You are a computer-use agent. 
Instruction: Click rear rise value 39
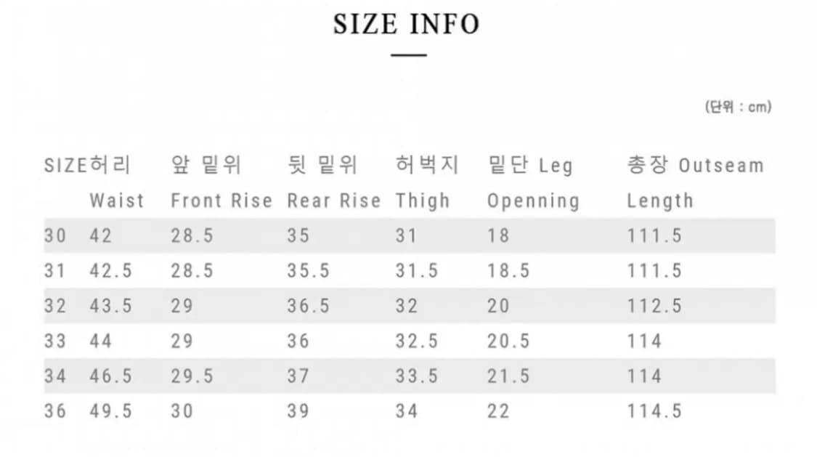pos(298,411)
